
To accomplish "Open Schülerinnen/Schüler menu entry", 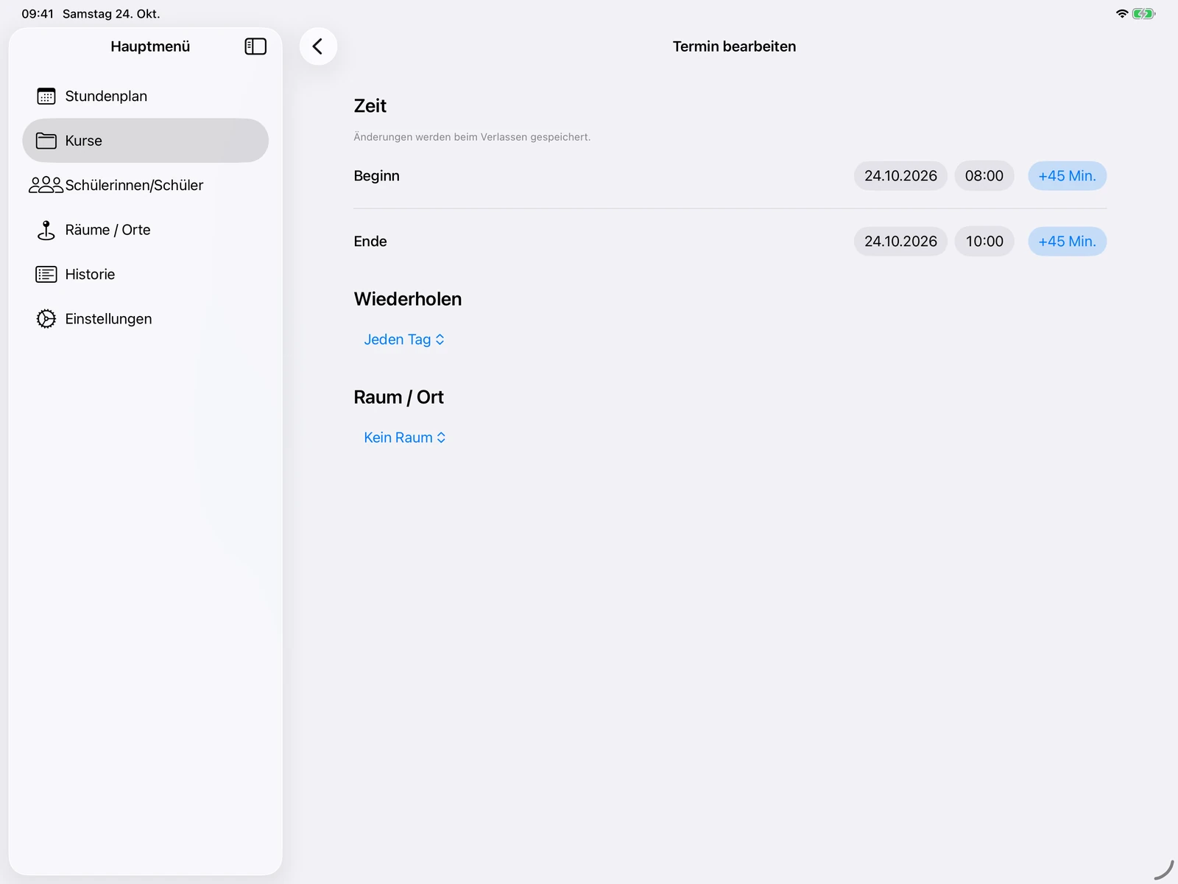I will point(145,185).
